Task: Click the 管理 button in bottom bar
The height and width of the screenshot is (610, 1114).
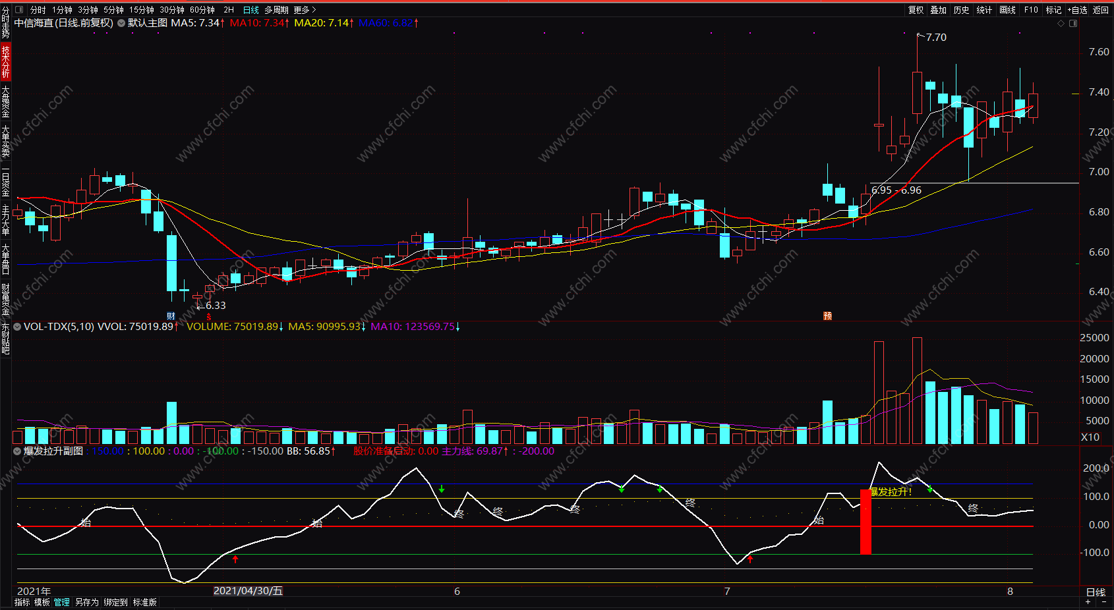Action: click(62, 602)
